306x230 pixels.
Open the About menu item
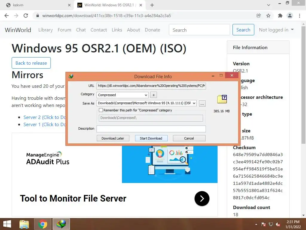click(134, 30)
